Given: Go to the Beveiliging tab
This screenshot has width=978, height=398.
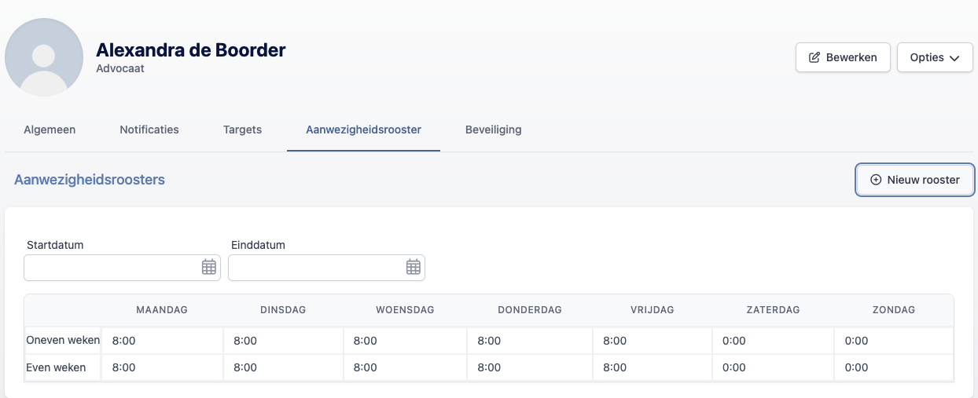Looking at the screenshot, I should coord(493,130).
